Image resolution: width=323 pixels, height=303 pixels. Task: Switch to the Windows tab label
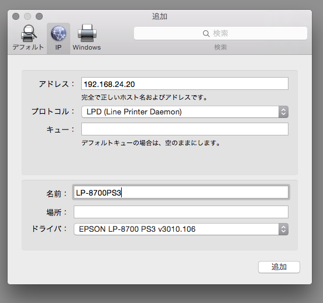click(87, 47)
